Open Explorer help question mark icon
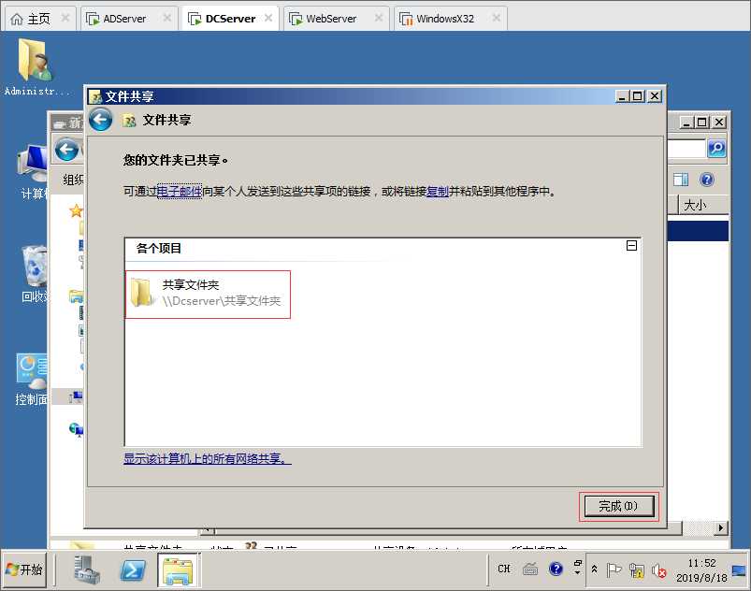 coord(706,180)
